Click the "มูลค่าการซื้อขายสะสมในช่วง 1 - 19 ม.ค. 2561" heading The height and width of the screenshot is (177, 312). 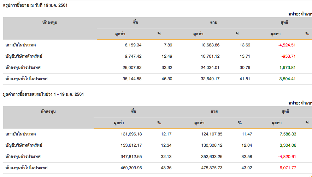tap(43, 94)
